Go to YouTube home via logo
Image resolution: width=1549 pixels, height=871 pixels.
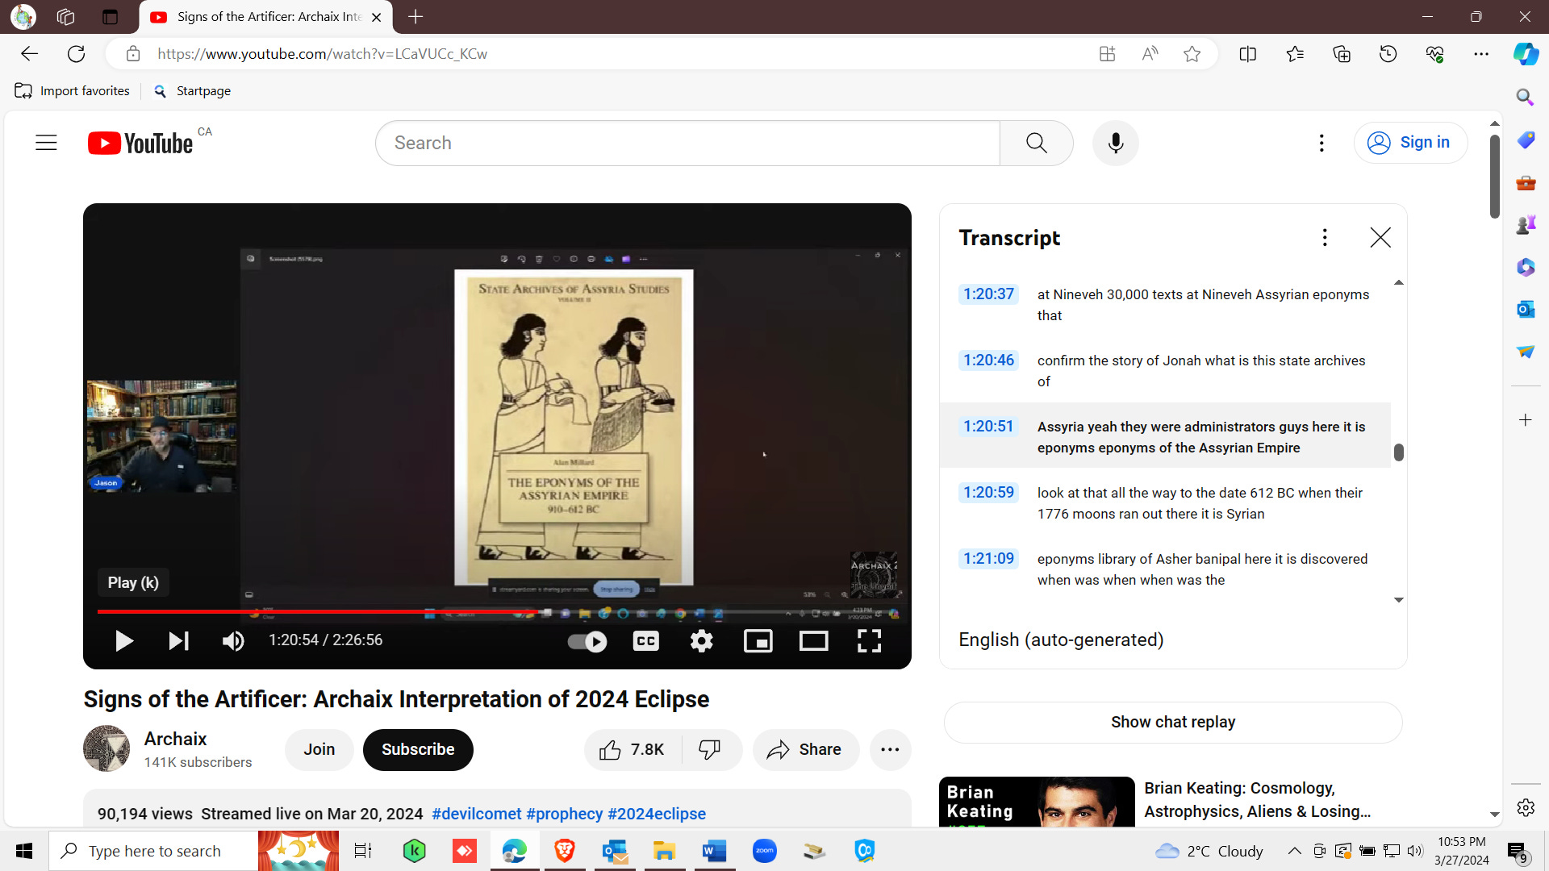140,143
